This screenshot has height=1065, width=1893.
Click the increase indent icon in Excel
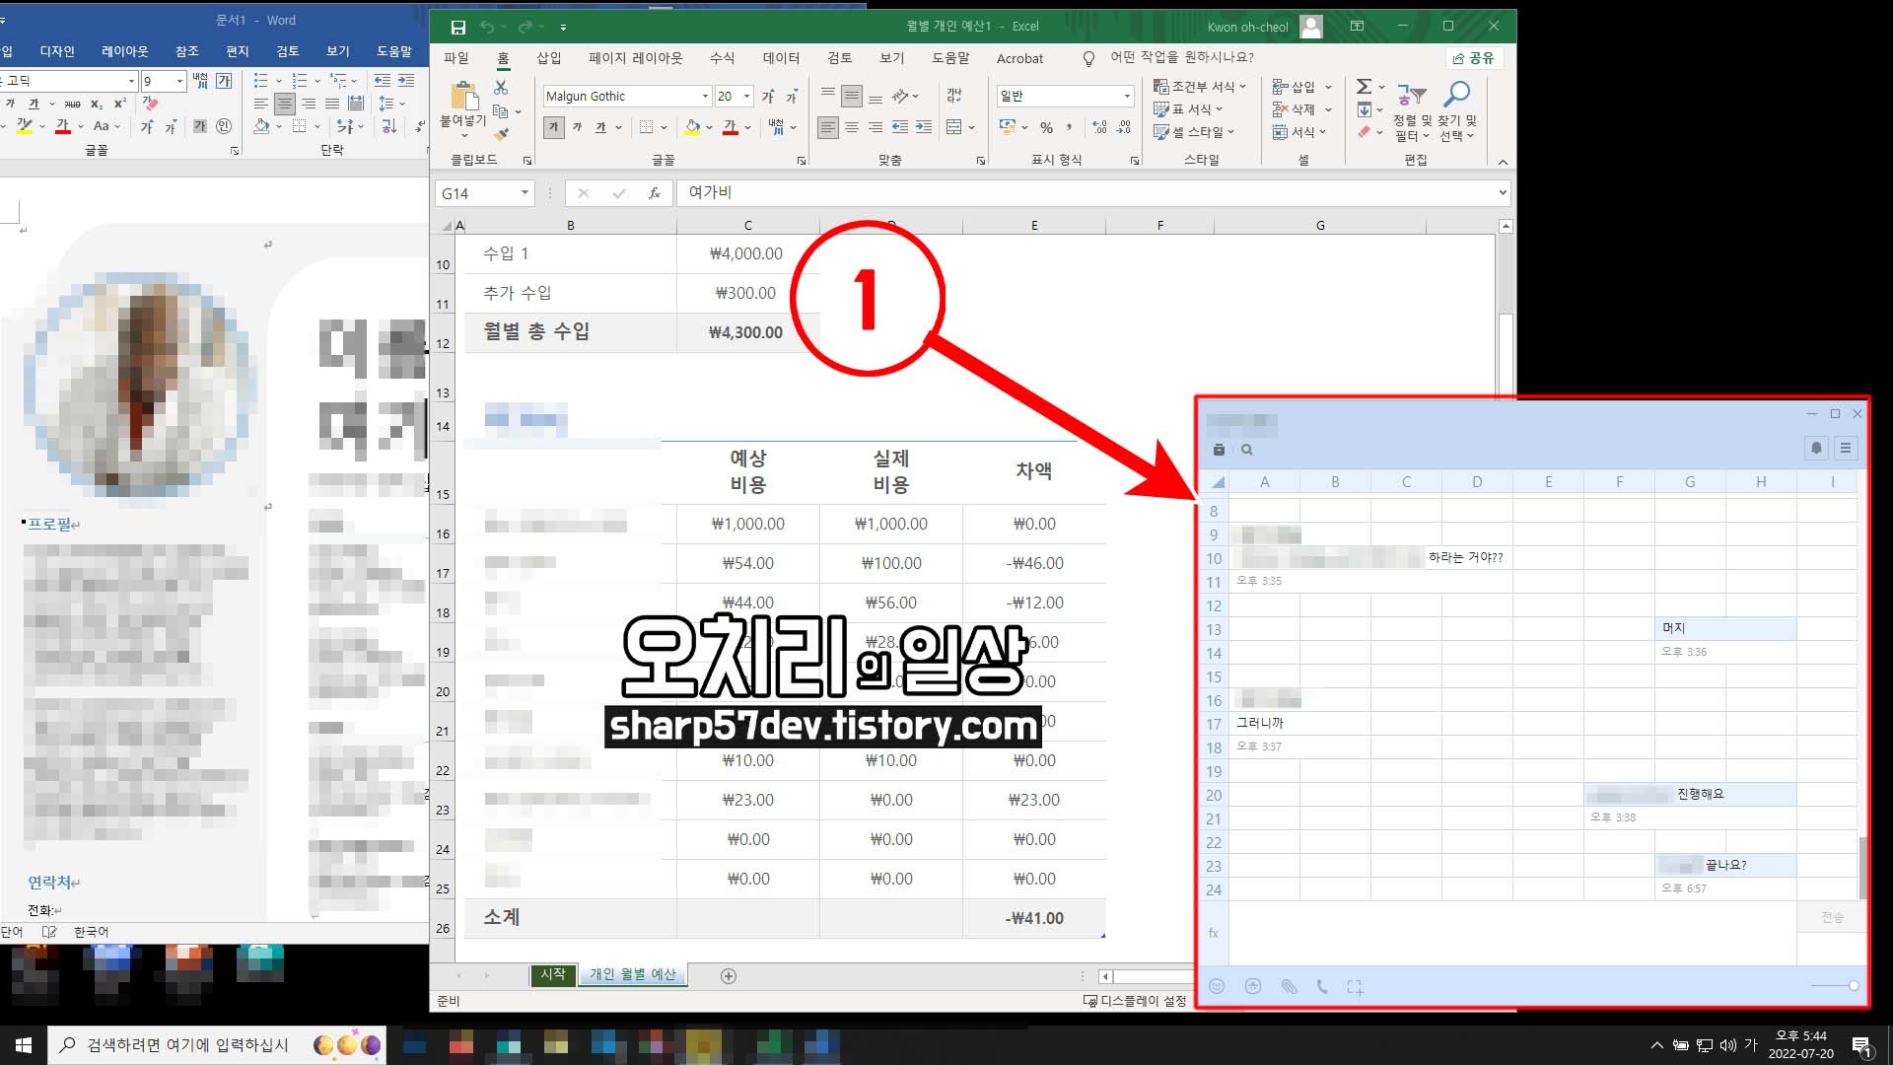[924, 127]
